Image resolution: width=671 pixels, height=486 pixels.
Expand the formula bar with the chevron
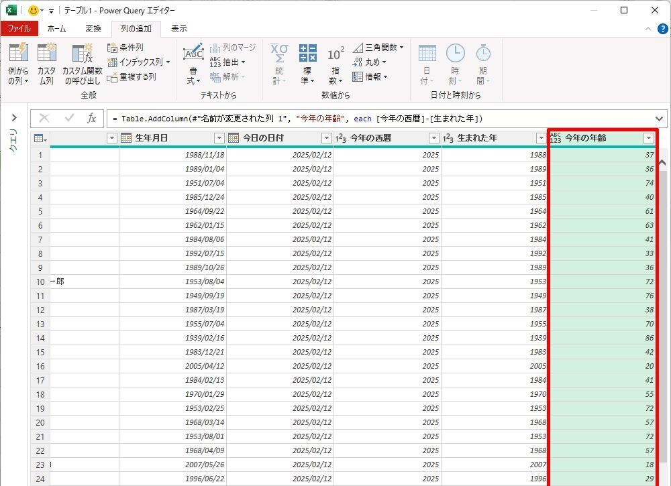tap(659, 119)
